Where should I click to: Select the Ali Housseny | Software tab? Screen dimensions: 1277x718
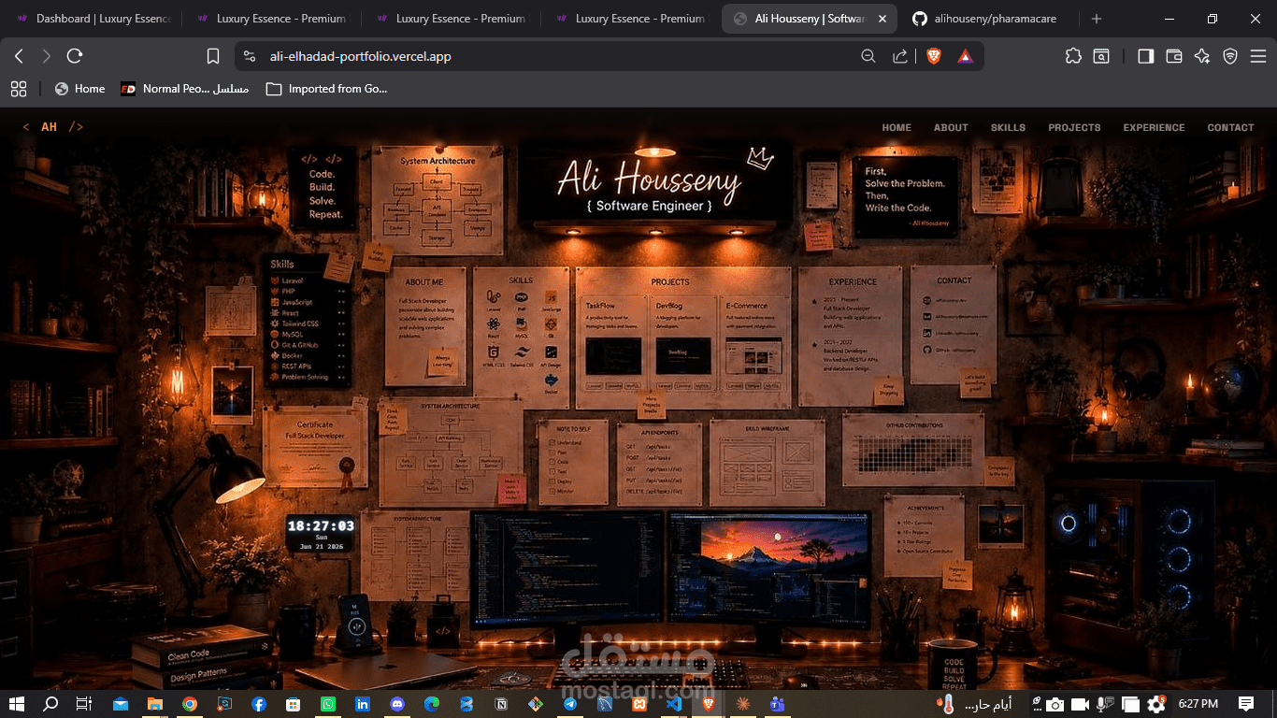coord(810,19)
